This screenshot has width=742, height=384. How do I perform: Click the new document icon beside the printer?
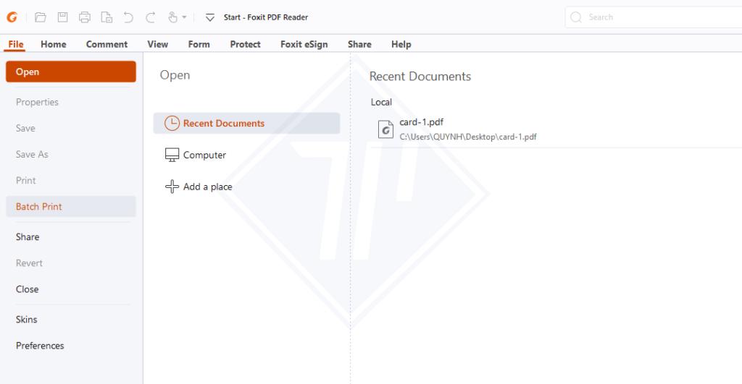[107, 17]
